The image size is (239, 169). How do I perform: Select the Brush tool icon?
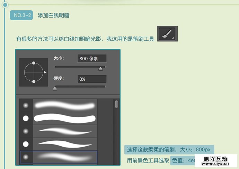(167, 34)
